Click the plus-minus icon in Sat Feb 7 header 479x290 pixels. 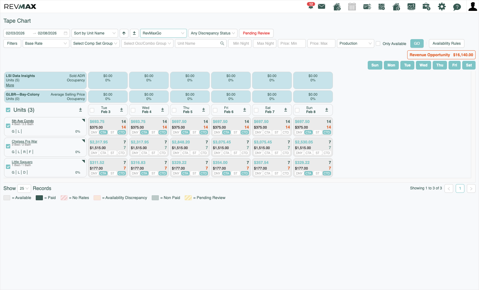[x=286, y=110]
